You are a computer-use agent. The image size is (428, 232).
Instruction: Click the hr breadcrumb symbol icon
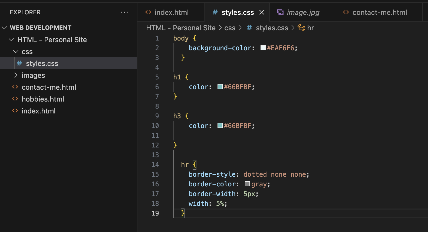pos(301,28)
